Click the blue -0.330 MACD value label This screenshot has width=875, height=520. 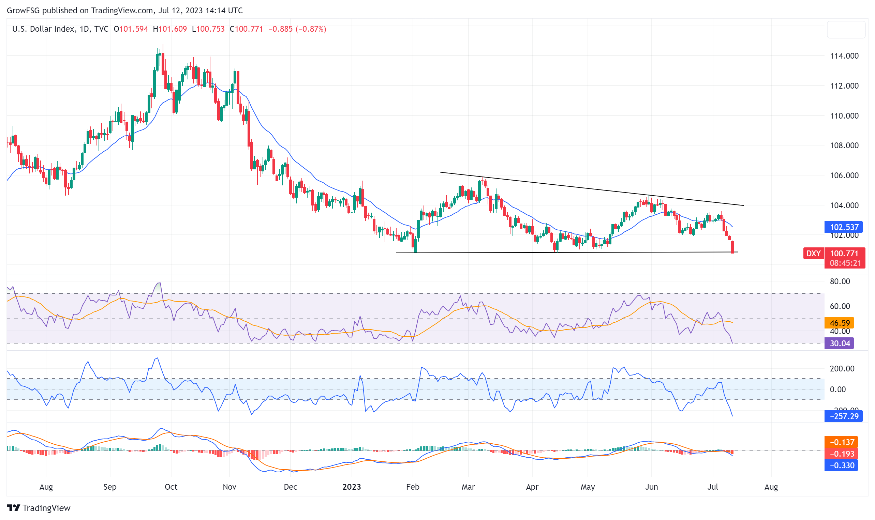[841, 465]
